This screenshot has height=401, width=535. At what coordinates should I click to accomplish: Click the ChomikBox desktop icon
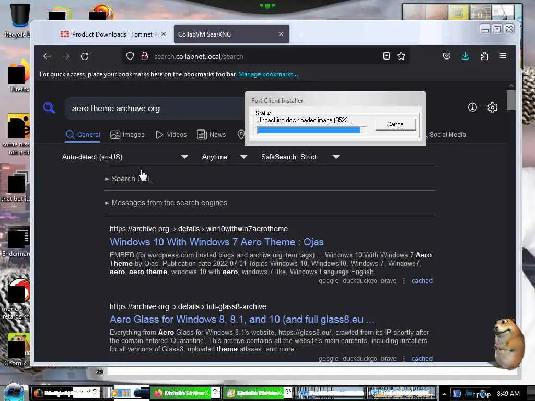tap(17, 350)
